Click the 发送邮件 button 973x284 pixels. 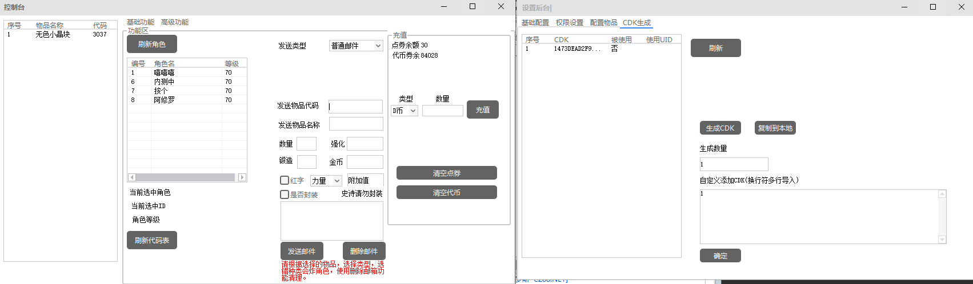tap(302, 251)
